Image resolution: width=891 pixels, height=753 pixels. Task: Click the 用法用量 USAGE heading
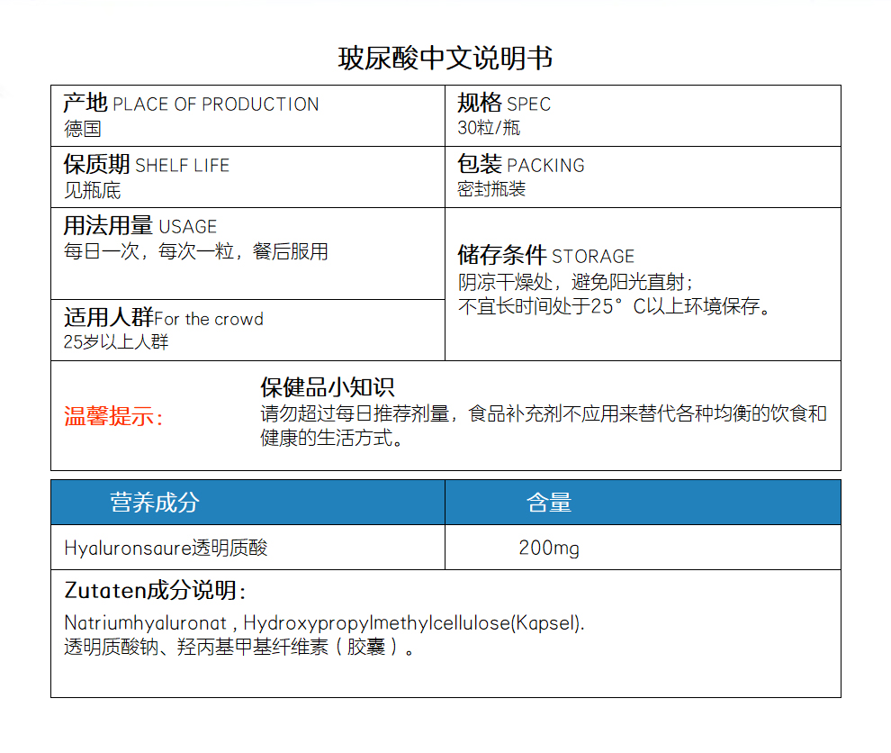point(139,226)
